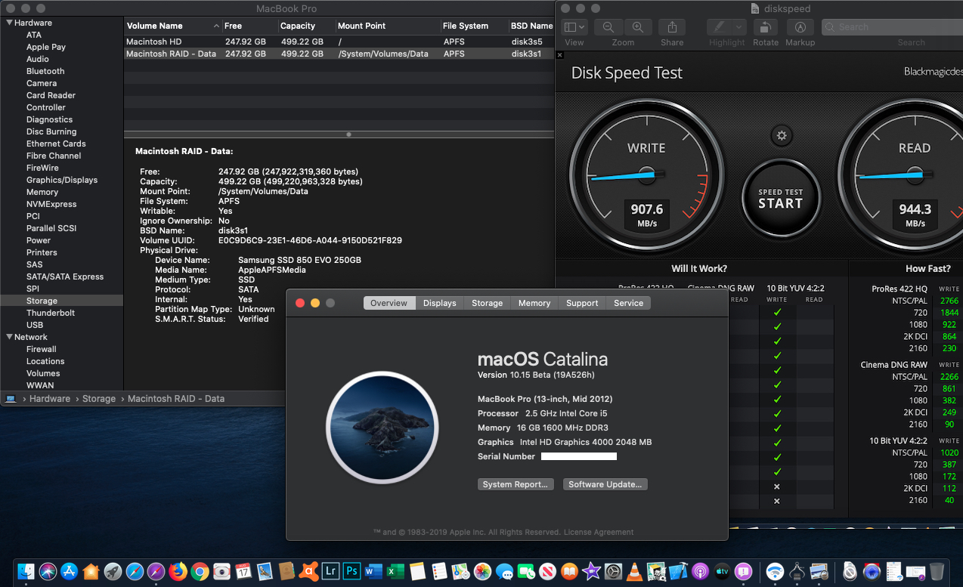Open Microsoft Word from the Dock
The width and height of the screenshot is (963, 587).
tap(373, 571)
